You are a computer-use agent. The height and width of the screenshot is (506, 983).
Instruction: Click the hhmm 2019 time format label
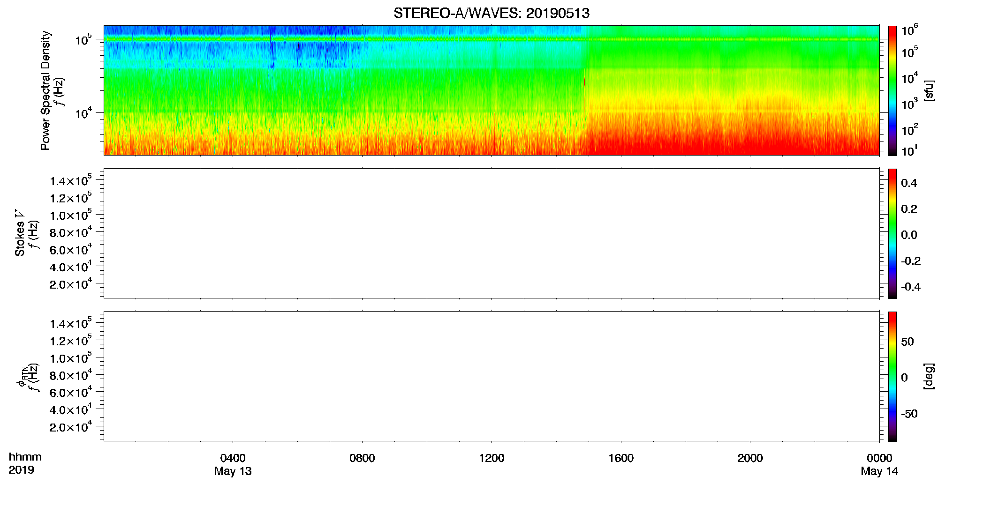tap(25, 463)
